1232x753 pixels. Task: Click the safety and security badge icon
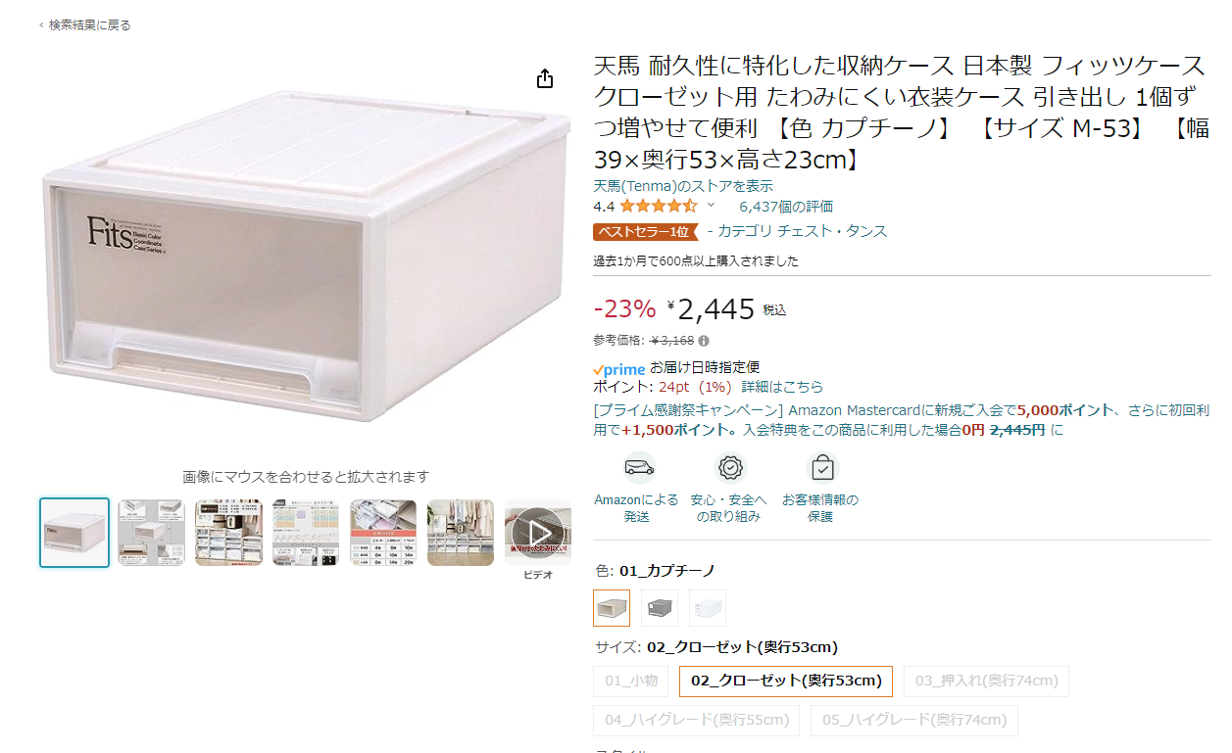(x=731, y=468)
